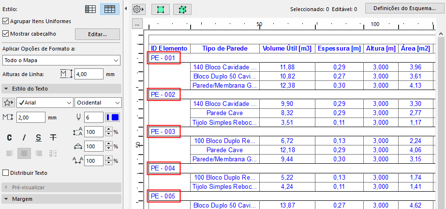Click the Alturas de Linha 4,00 field

(x=89, y=74)
